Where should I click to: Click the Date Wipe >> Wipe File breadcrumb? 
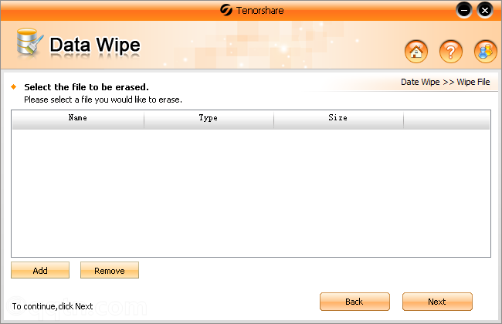point(445,82)
